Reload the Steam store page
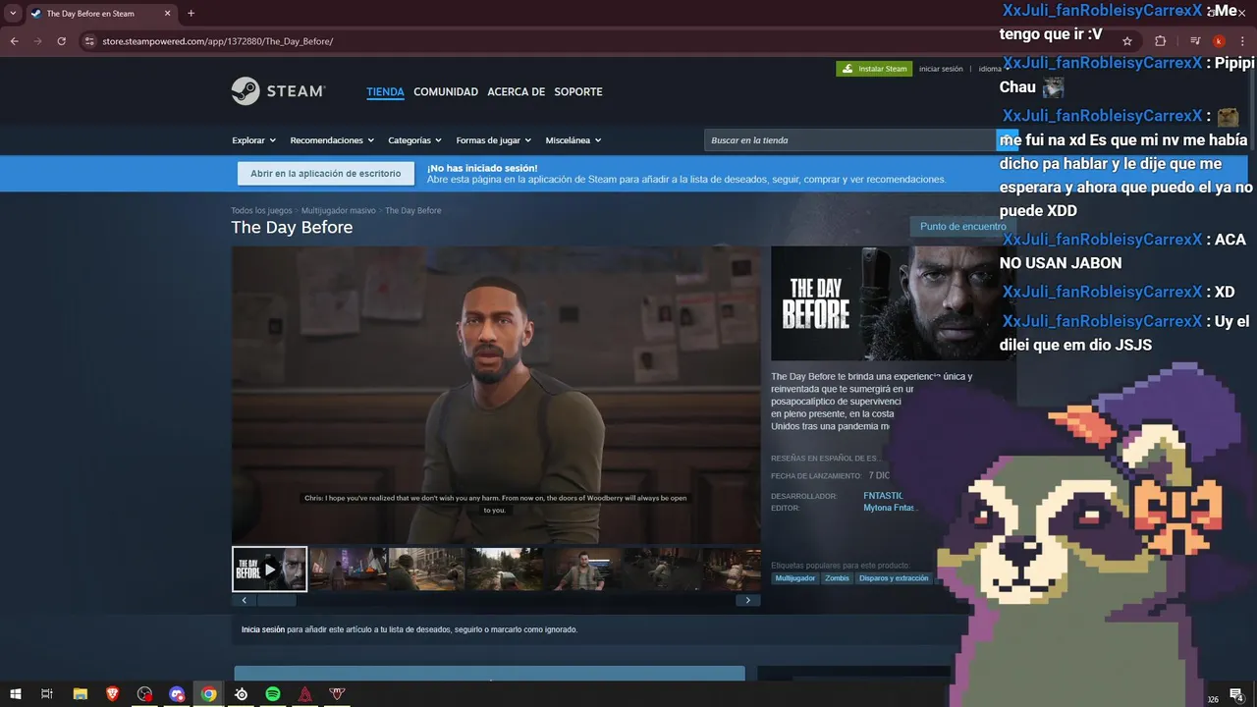 coord(61,41)
